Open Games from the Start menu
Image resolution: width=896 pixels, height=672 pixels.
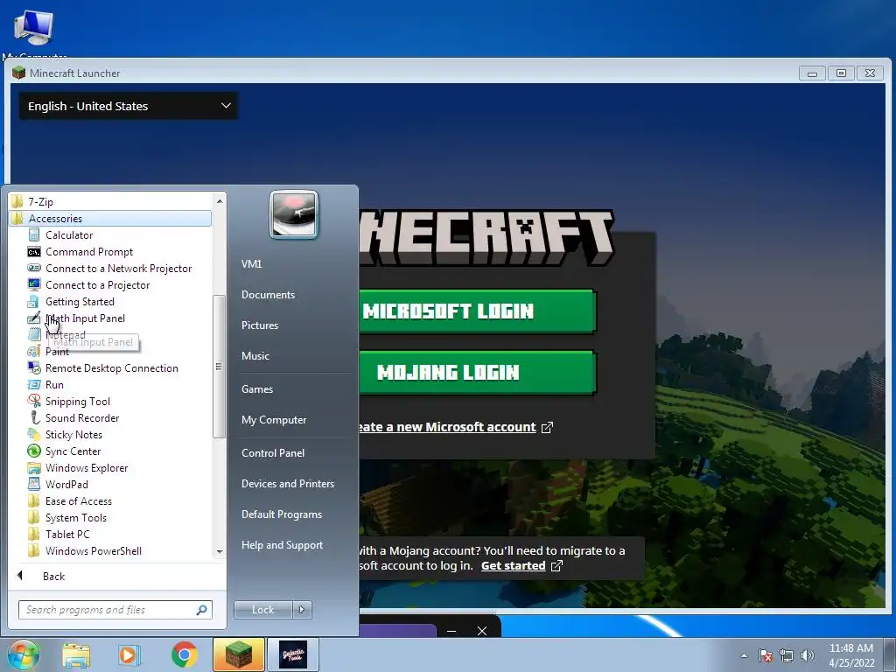point(257,389)
